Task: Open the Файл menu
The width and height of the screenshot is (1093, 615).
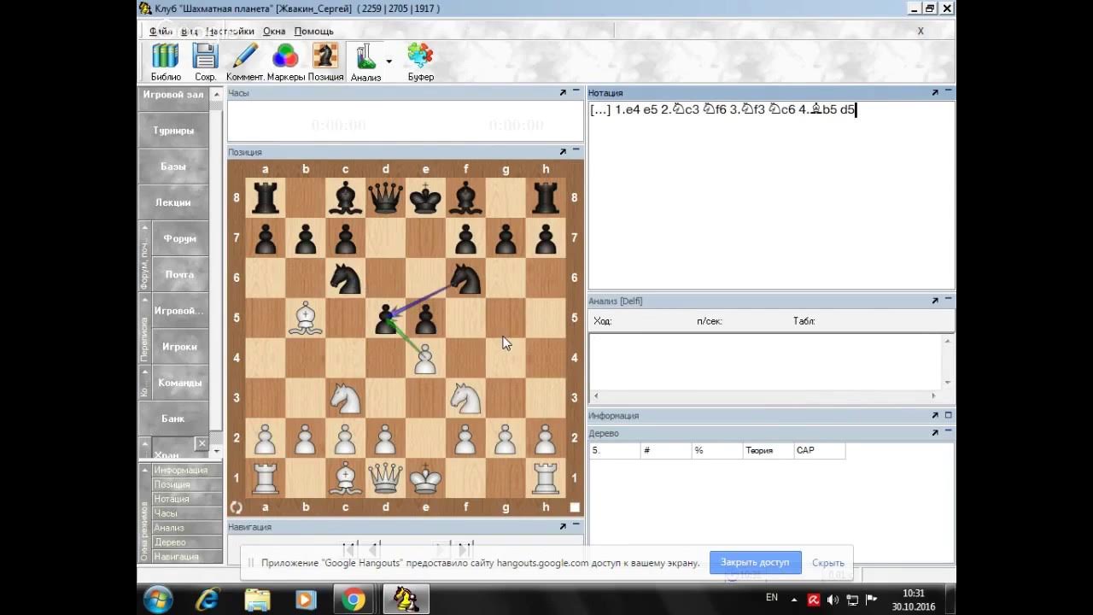Action: point(161,31)
